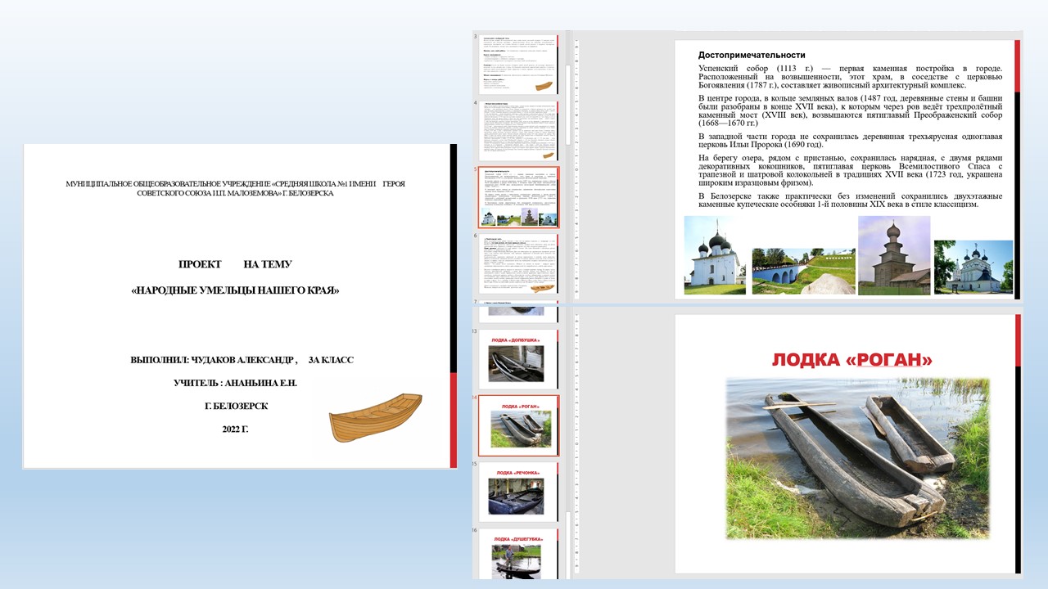
Task: Select highlighted slide 5 thumbnail with church photos
Action: (x=517, y=197)
